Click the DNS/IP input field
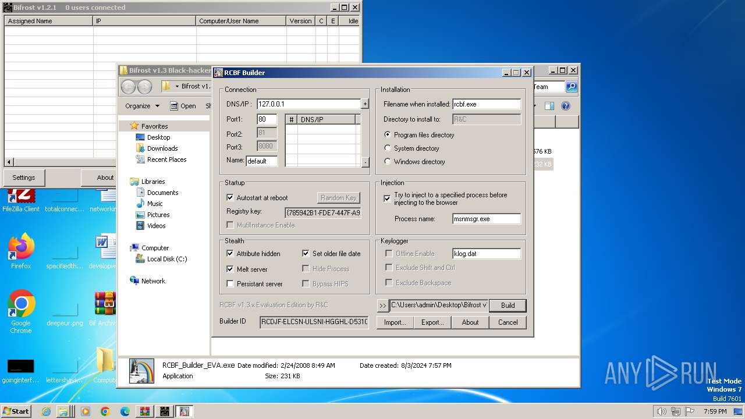The height and width of the screenshot is (419, 745). pos(308,104)
